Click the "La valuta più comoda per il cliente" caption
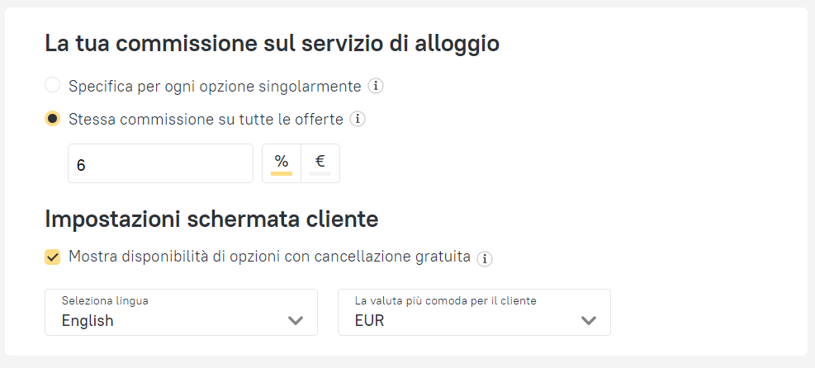Screen dimensions: 815x368 pyautogui.click(x=446, y=301)
